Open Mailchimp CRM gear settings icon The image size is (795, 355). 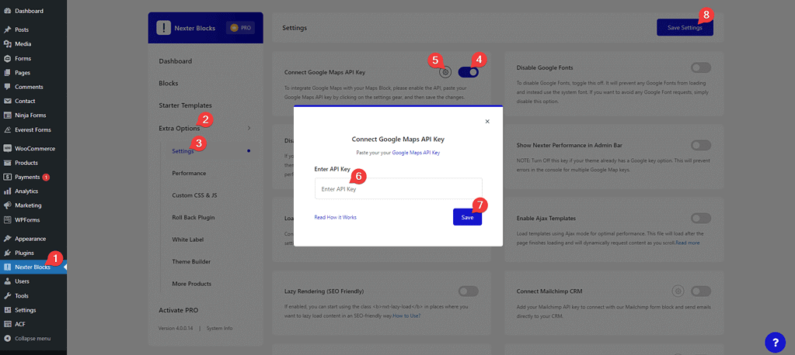(x=678, y=291)
